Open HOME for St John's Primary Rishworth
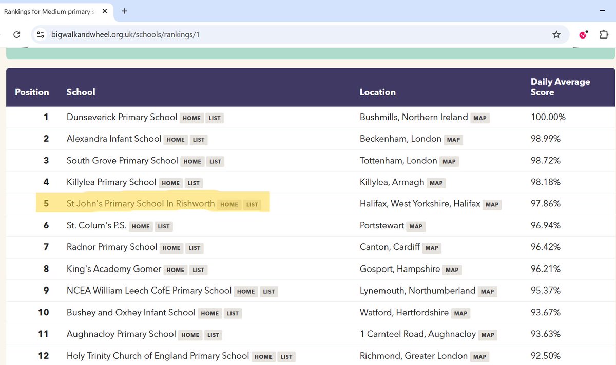This screenshot has width=616, height=365. [x=229, y=204]
